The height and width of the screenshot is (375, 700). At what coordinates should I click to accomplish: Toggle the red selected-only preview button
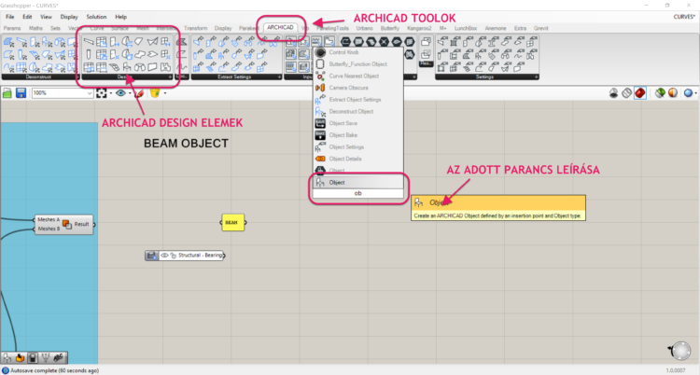click(x=641, y=93)
